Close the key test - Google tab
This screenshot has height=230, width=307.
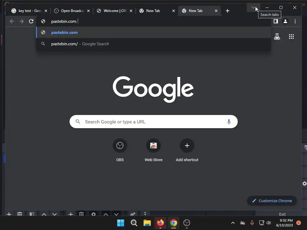click(x=46, y=11)
